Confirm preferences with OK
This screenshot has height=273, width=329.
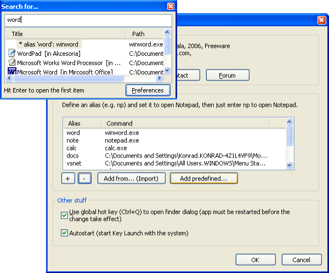pyautogui.click(x=256, y=260)
